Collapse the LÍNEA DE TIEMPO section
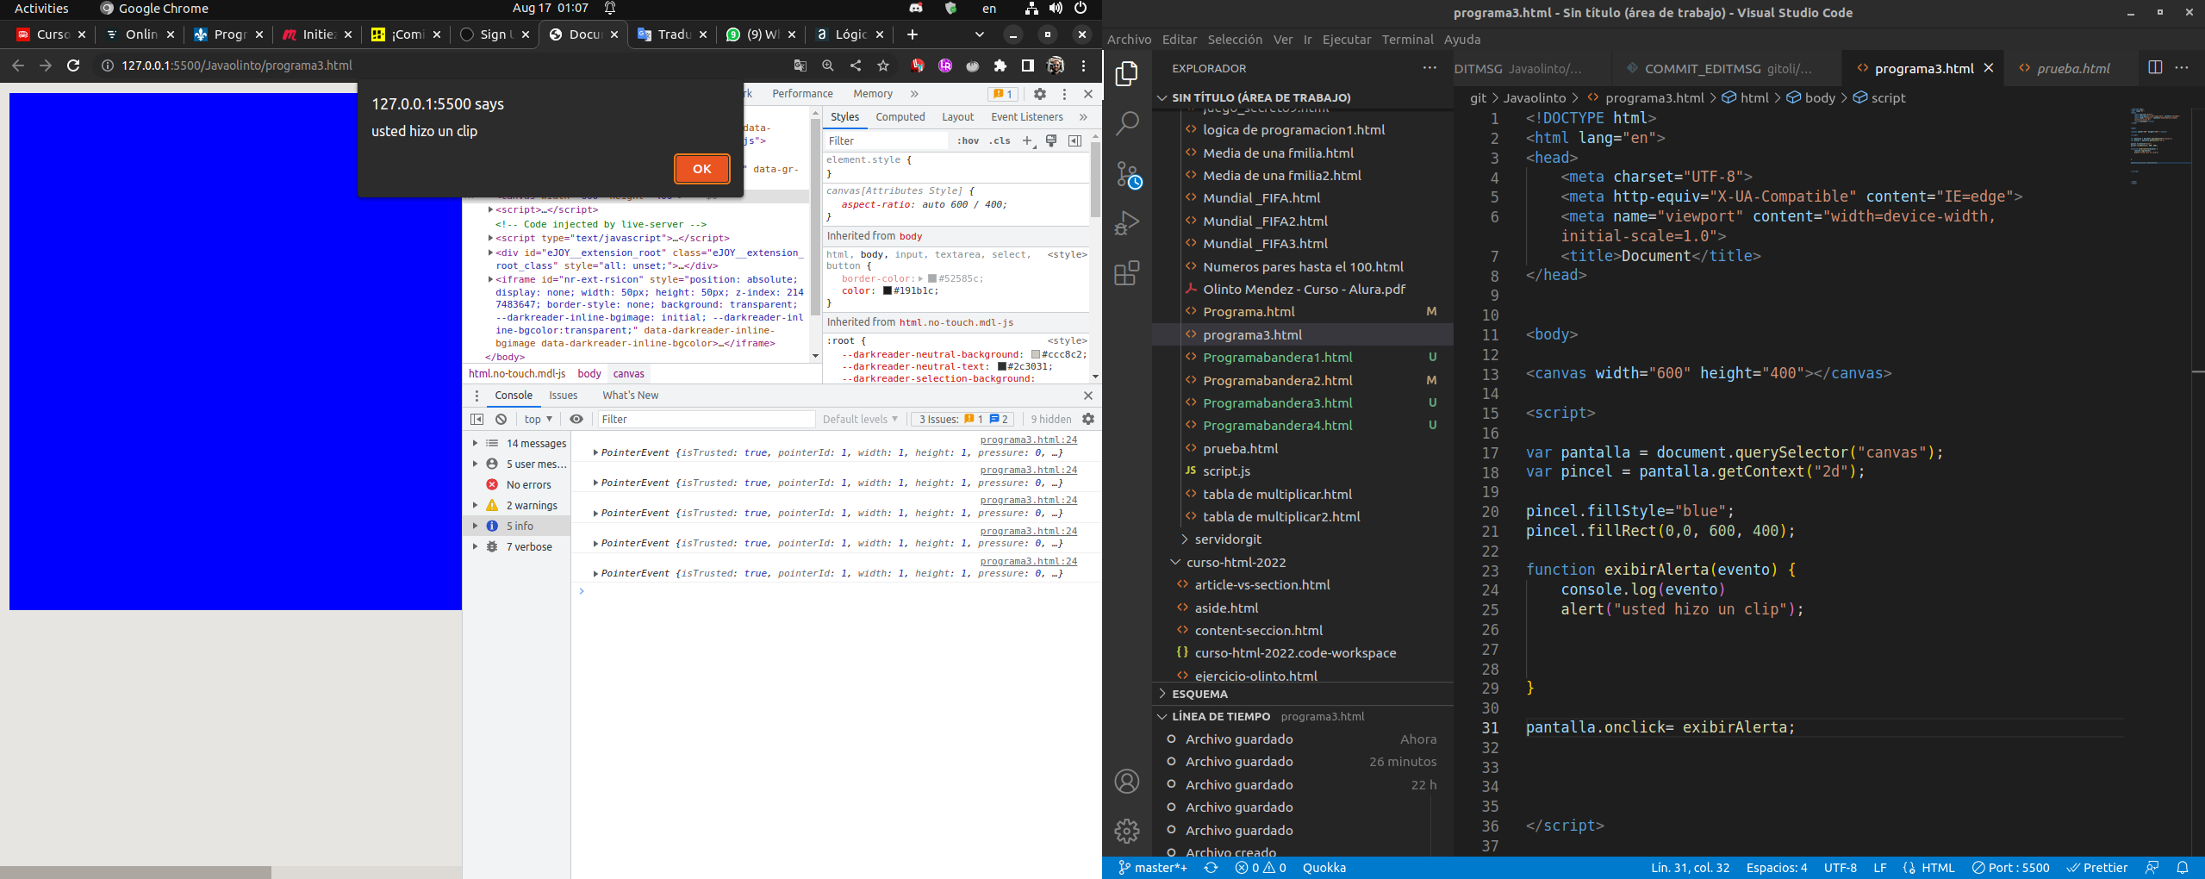 1303,716
